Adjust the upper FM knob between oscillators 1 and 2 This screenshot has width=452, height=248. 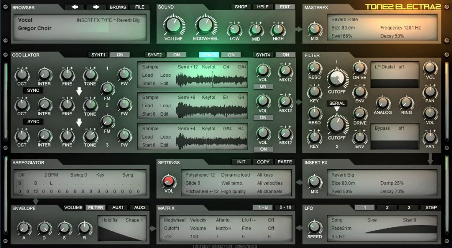[x=107, y=88]
